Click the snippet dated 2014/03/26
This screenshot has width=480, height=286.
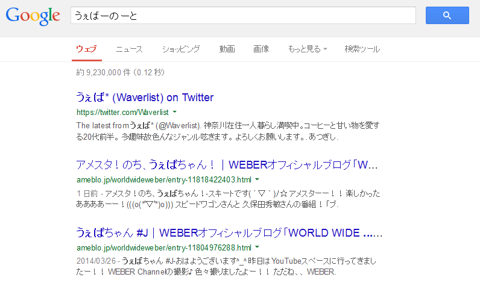tap(226, 267)
